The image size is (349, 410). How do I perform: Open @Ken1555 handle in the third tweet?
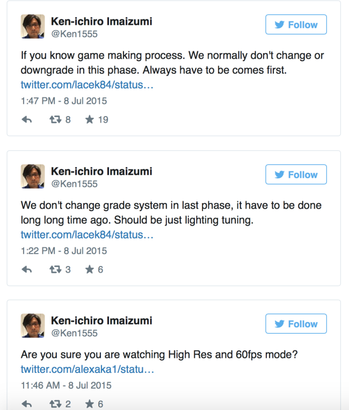[x=74, y=333]
